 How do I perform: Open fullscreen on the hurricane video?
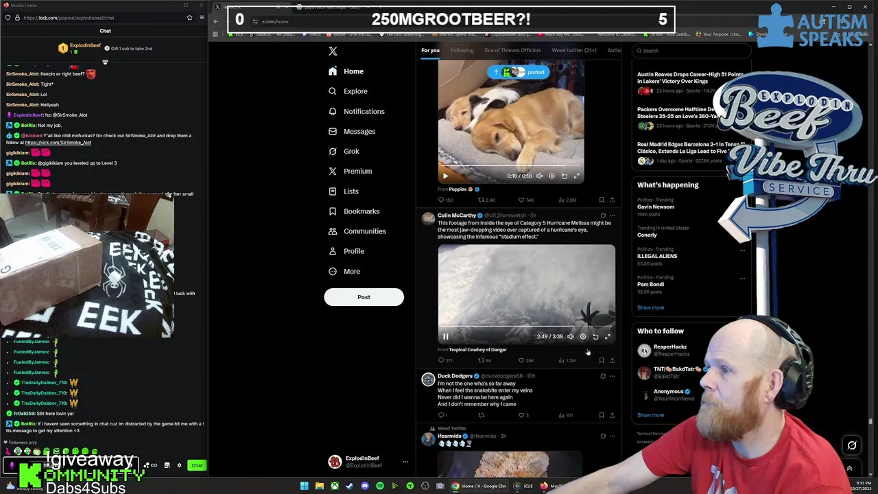[608, 336]
